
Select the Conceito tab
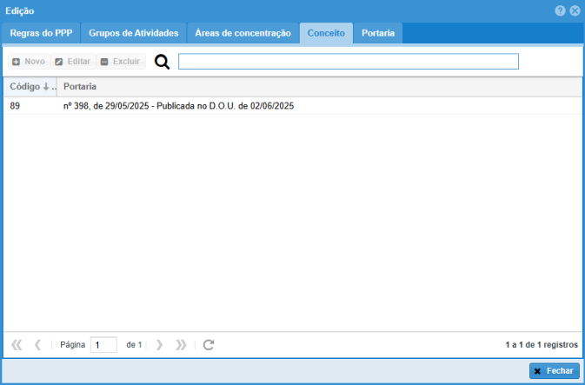point(326,33)
